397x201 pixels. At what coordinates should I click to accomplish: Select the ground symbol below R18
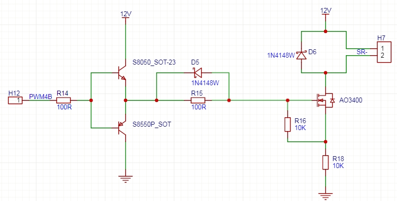[x=326, y=196]
